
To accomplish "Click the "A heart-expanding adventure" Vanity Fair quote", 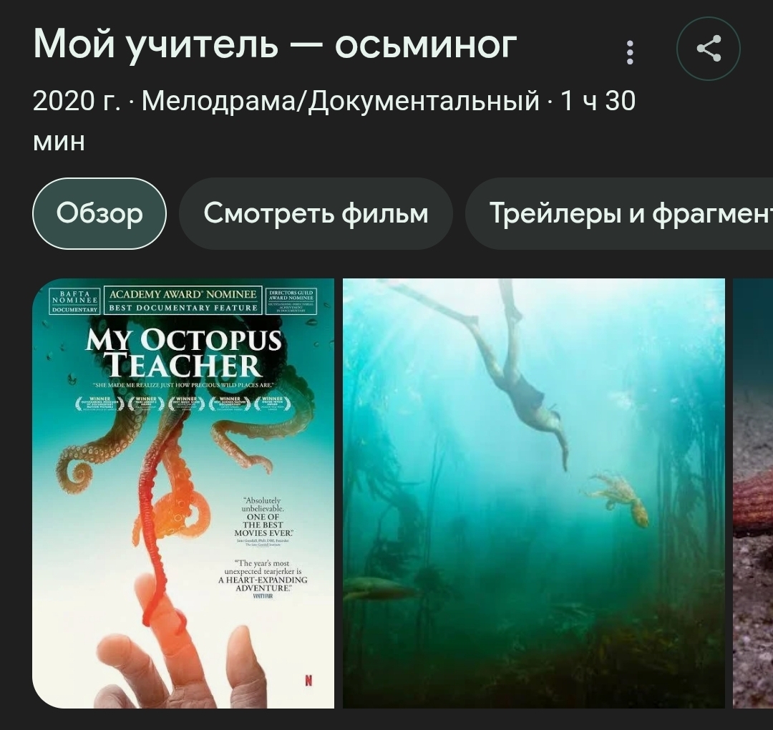I will point(263,579).
